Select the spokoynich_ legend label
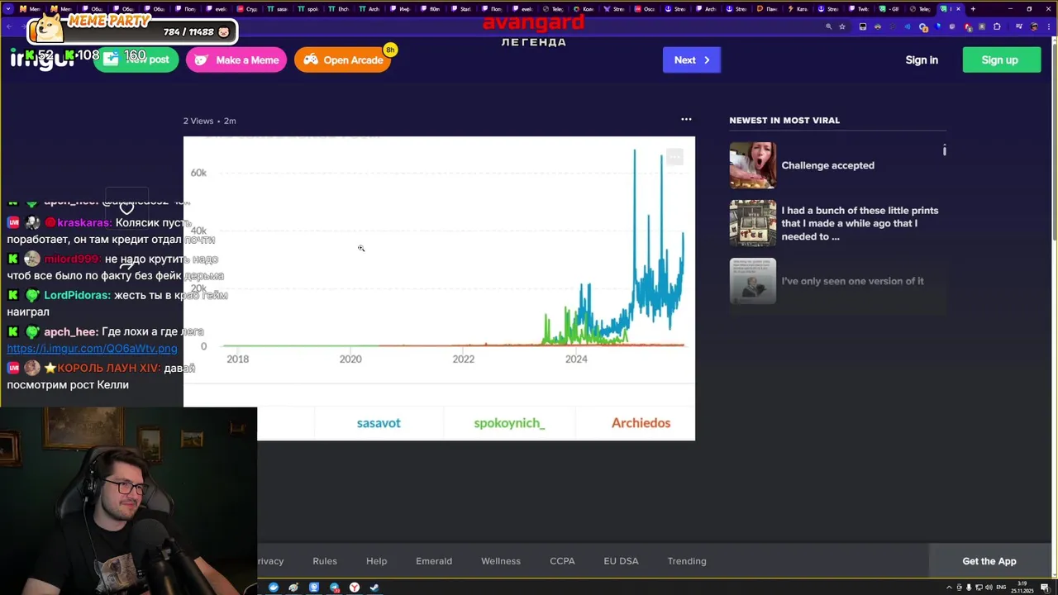The height and width of the screenshot is (595, 1058). pos(509,423)
